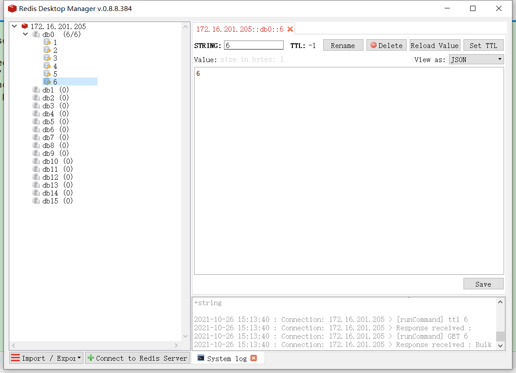This screenshot has height=373, width=516.
Task: Click the key icon for key 1
Action: pos(47,42)
